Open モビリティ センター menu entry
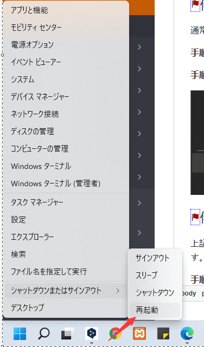The width and height of the screenshot is (204, 347). (x=66, y=28)
